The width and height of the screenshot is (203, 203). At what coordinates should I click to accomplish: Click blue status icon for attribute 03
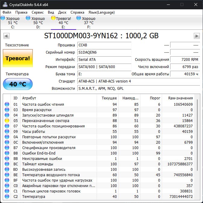7,110
